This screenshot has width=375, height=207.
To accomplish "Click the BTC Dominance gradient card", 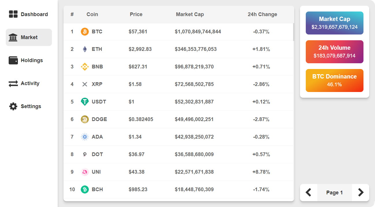I will [334, 80].
